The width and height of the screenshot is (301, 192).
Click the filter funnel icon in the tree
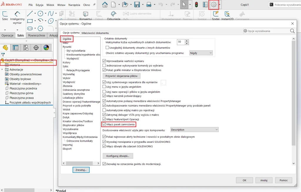coord(3,55)
